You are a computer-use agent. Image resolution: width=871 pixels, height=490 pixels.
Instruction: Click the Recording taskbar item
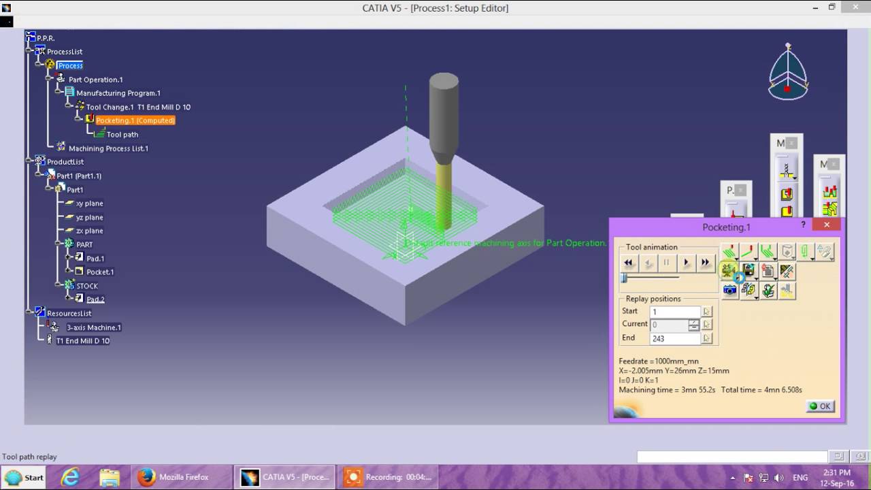pyautogui.click(x=388, y=477)
